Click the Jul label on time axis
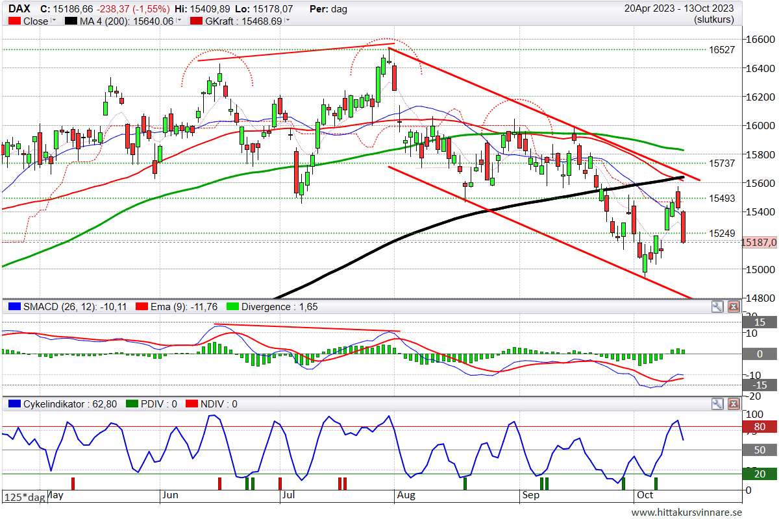Viewport: 779px width, 519px height. (x=288, y=495)
